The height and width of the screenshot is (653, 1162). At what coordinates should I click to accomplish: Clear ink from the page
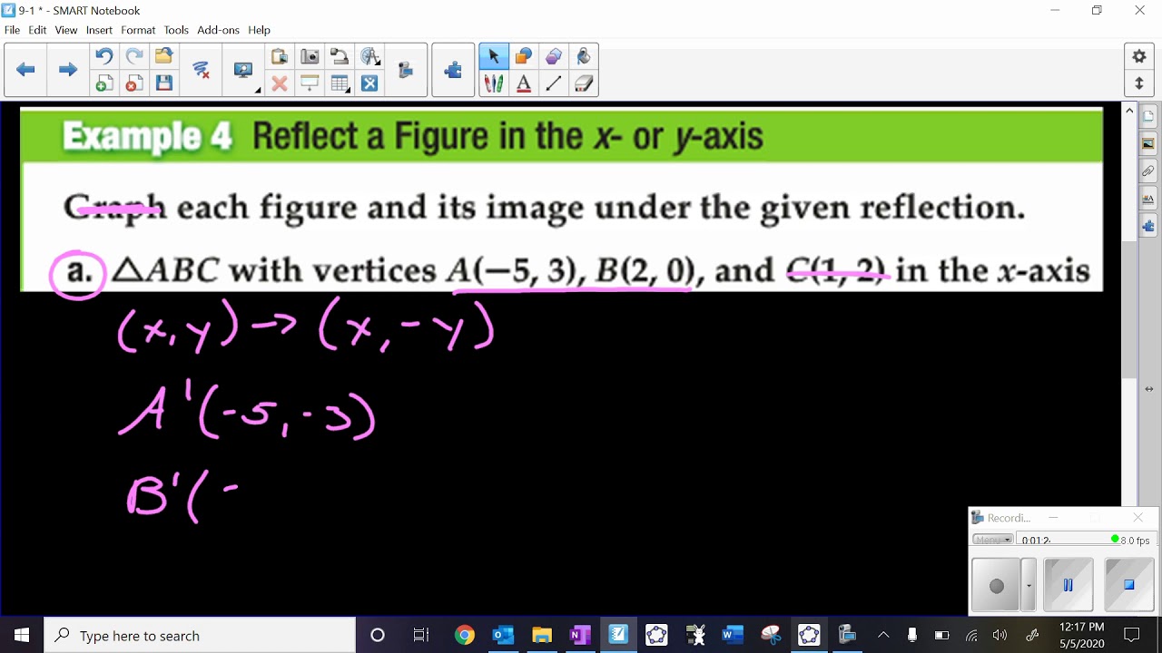(x=201, y=70)
